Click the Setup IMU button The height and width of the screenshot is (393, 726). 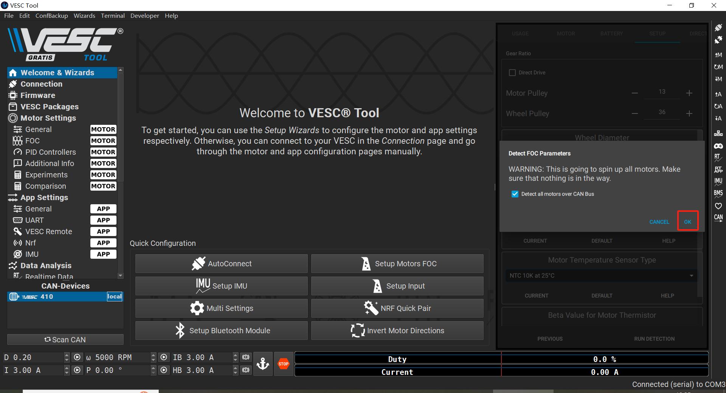pos(221,286)
